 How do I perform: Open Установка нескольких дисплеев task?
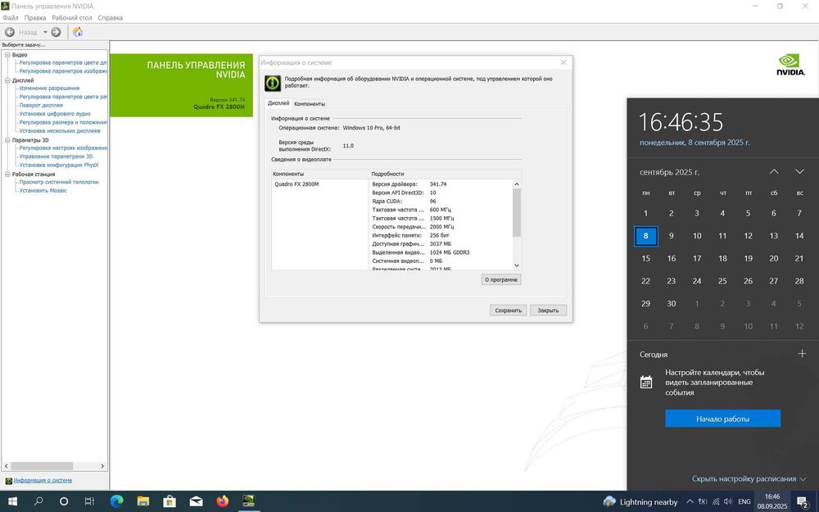60,130
